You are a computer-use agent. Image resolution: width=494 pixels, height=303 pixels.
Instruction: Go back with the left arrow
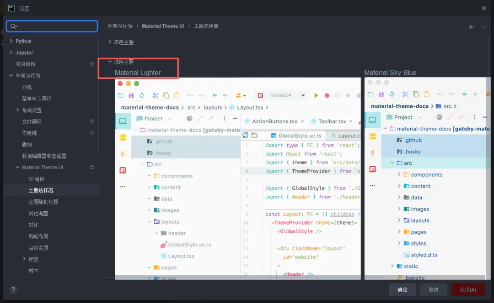point(472,27)
